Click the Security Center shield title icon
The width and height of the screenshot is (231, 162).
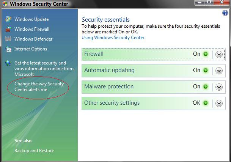[x=5, y=4]
